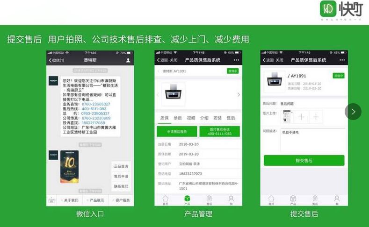Tap green 质保中 badge on 产品管理 screen
The image size is (369, 227).
(233, 71)
